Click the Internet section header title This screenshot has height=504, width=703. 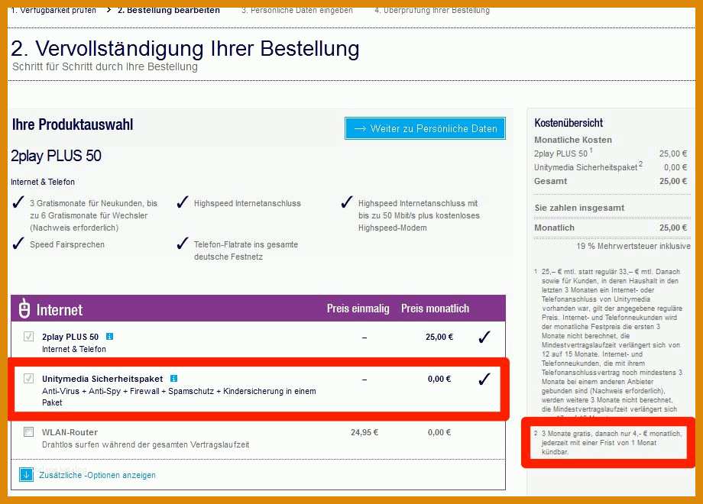60,309
